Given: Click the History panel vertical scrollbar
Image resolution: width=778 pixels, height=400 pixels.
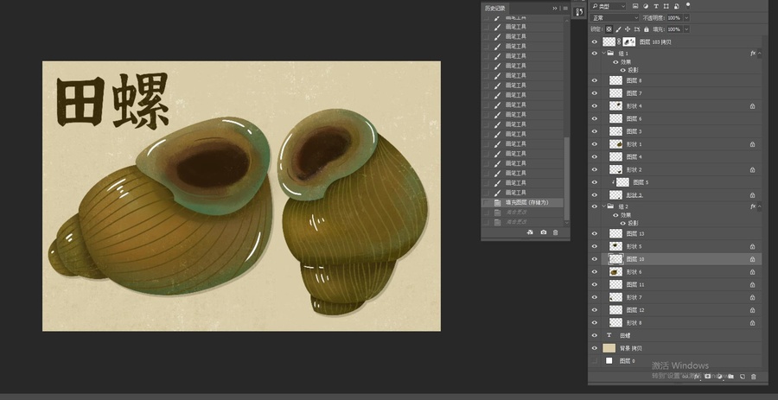Looking at the screenshot, I should [566, 179].
